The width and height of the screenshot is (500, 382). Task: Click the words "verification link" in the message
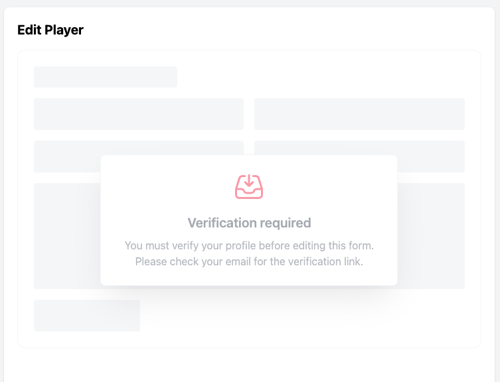tap(325, 261)
